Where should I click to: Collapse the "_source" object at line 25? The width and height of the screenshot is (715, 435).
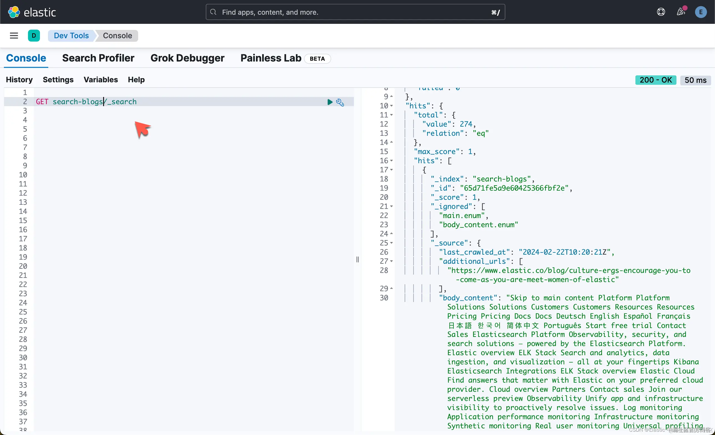point(391,243)
